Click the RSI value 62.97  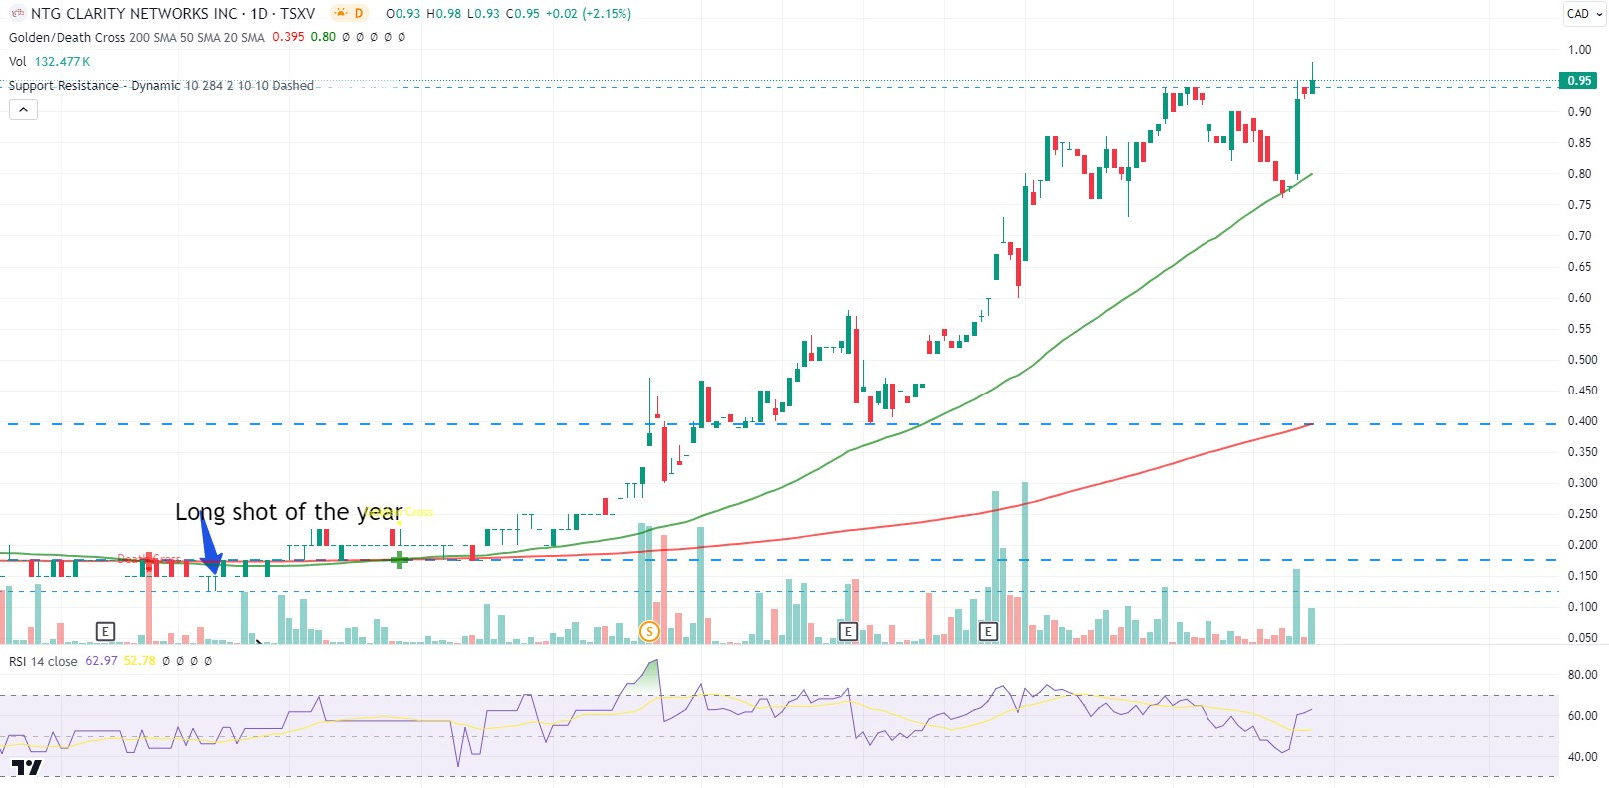pyautogui.click(x=101, y=661)
